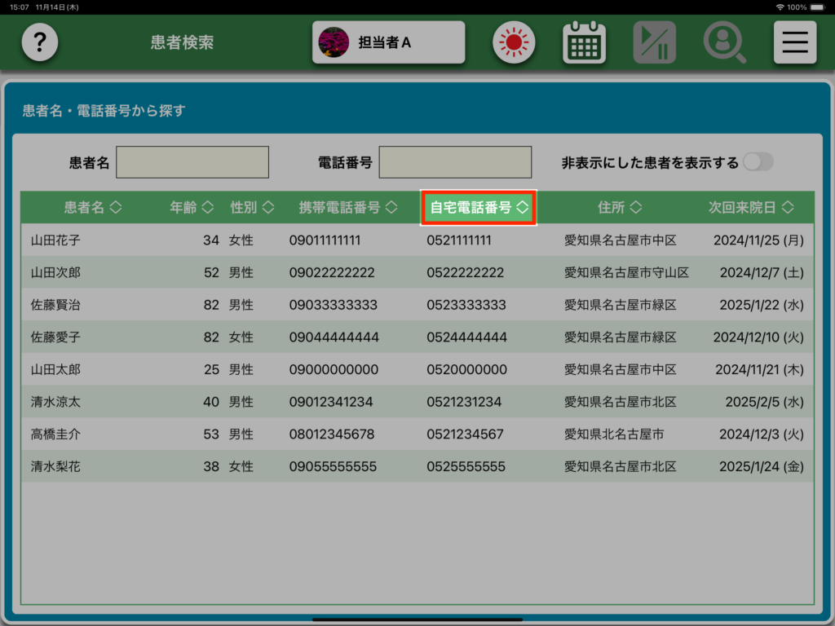Image resolution: width=835 pixels, height=626 pixels.
Task: Check the battery icon in status bar
Action: click(821, 7)
